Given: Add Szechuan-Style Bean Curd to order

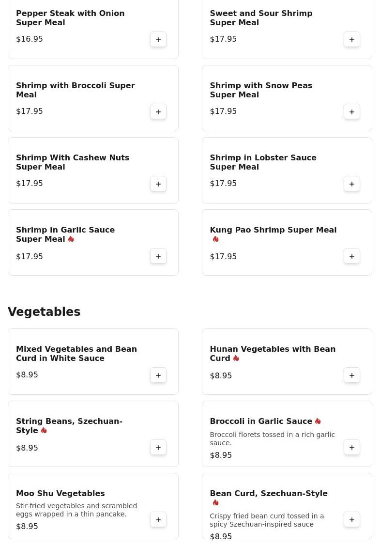Looking at the screenshot, I should pos(352,520).
